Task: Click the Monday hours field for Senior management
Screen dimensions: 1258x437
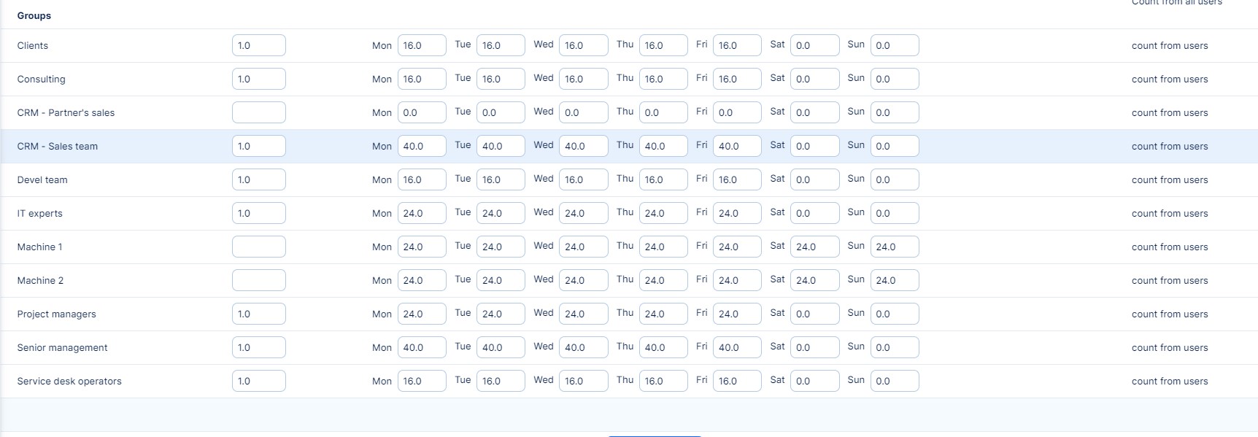Action: 421,347
